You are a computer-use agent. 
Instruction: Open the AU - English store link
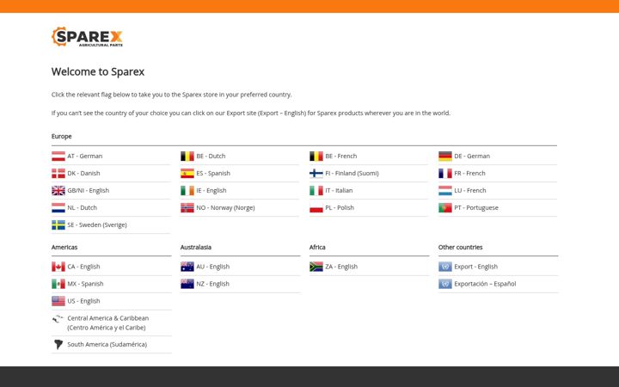pyautogui.click(x=213, y=267)
